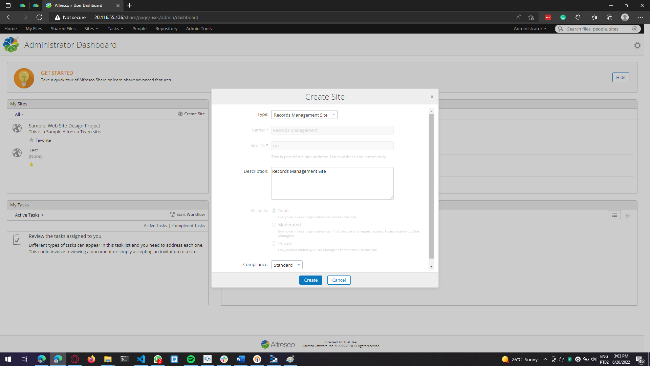The width and height of the screenshot is (650, 366).
Task: Open Shared Files in the navigation bar
Action: point(63,29)
